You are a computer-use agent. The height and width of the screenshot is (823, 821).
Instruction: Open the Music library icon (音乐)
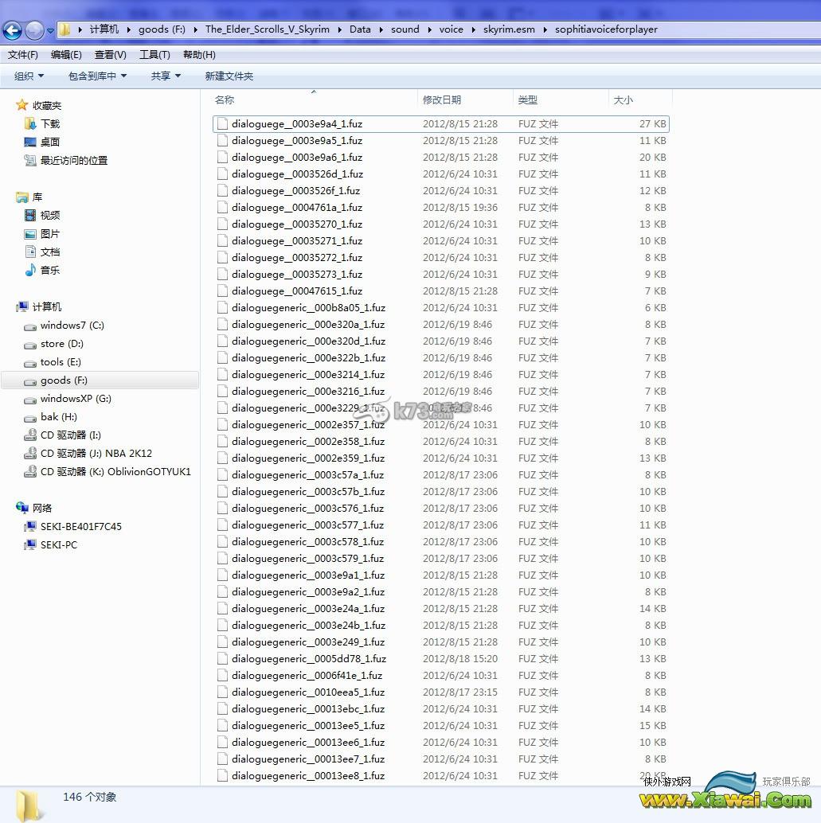(30, 270)
